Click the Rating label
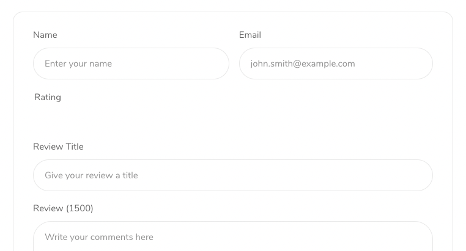466x251 pixels. click(x=48, y=97)
